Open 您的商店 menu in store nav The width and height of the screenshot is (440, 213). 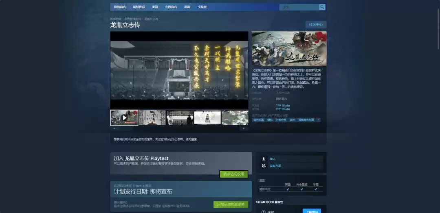coord(120,7)
